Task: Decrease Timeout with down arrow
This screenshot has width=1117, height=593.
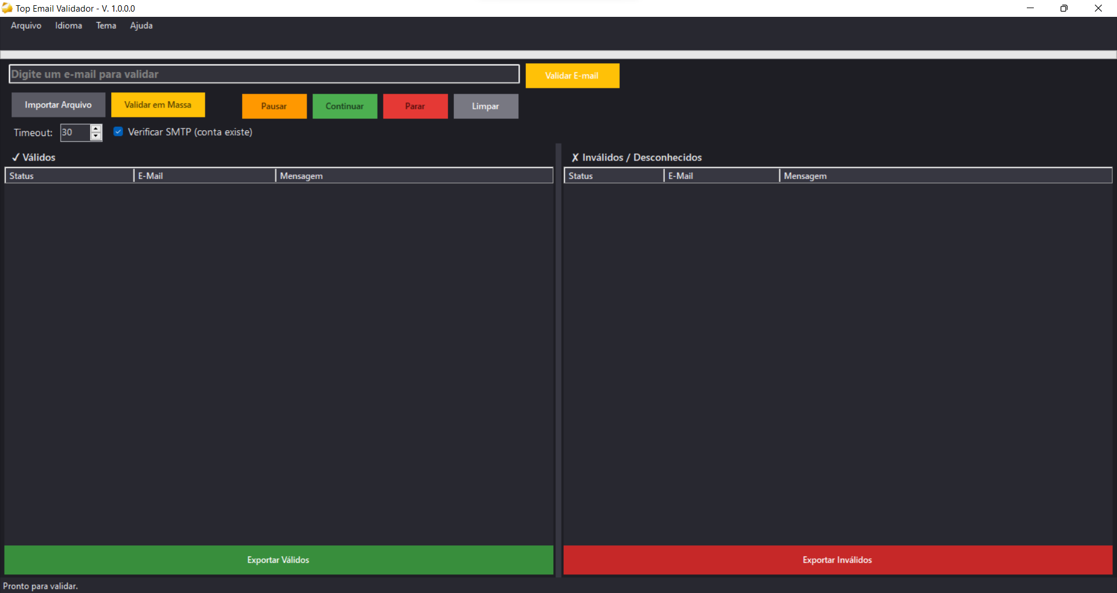Action: coord(96,137)
